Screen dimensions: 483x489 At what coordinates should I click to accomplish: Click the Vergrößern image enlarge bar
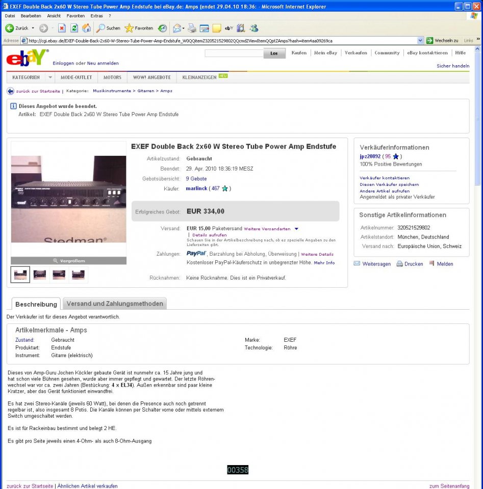(x=69, y=261)
